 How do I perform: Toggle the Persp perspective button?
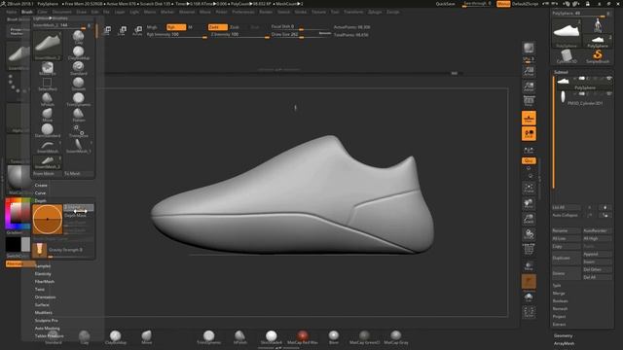pyautogui.click(x=529, y=102)
